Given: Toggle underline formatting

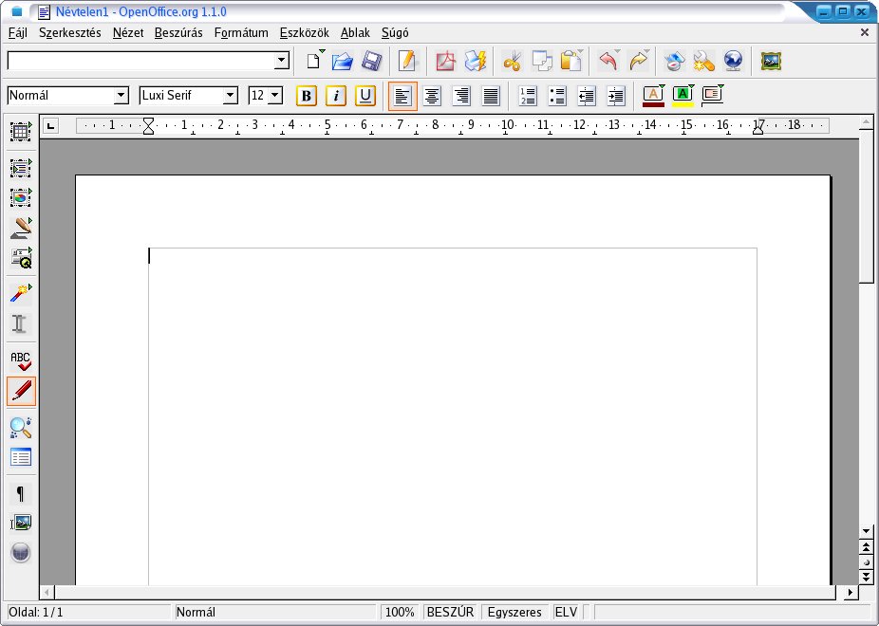Looking at the screenshot, I should [365, 96].
